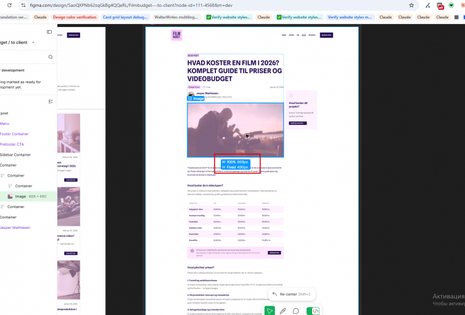Click the image thumbnail icon of the Image layer
465x315 pixels.
tap(10, 196)
